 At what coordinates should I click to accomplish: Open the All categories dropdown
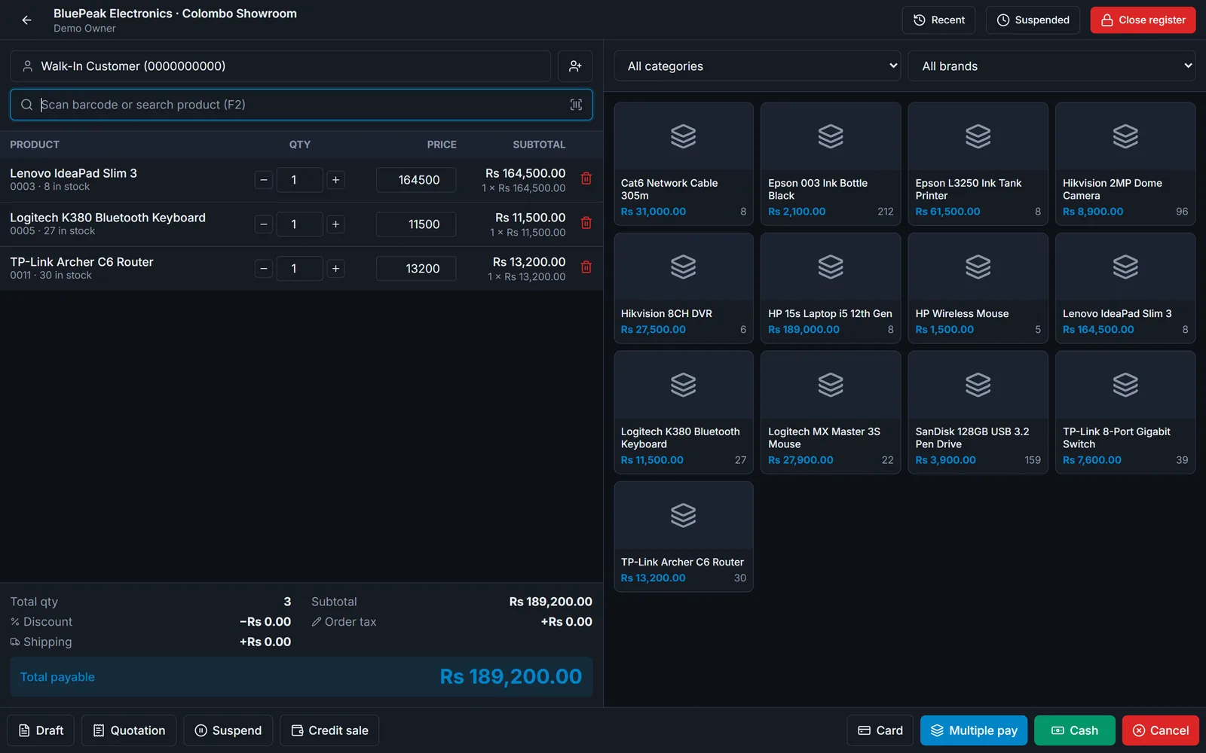[x=758, y=66]
